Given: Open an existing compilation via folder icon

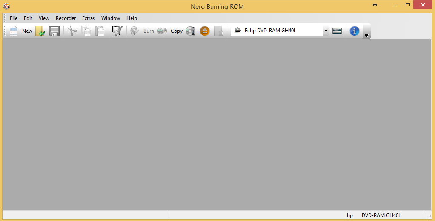Looking at the screenshot, I should click(40, 31).
